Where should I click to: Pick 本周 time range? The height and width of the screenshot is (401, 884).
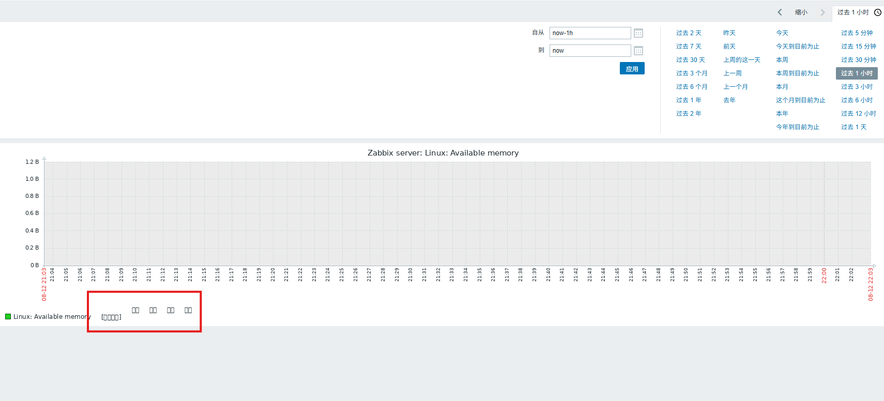[x=782, y=60]
